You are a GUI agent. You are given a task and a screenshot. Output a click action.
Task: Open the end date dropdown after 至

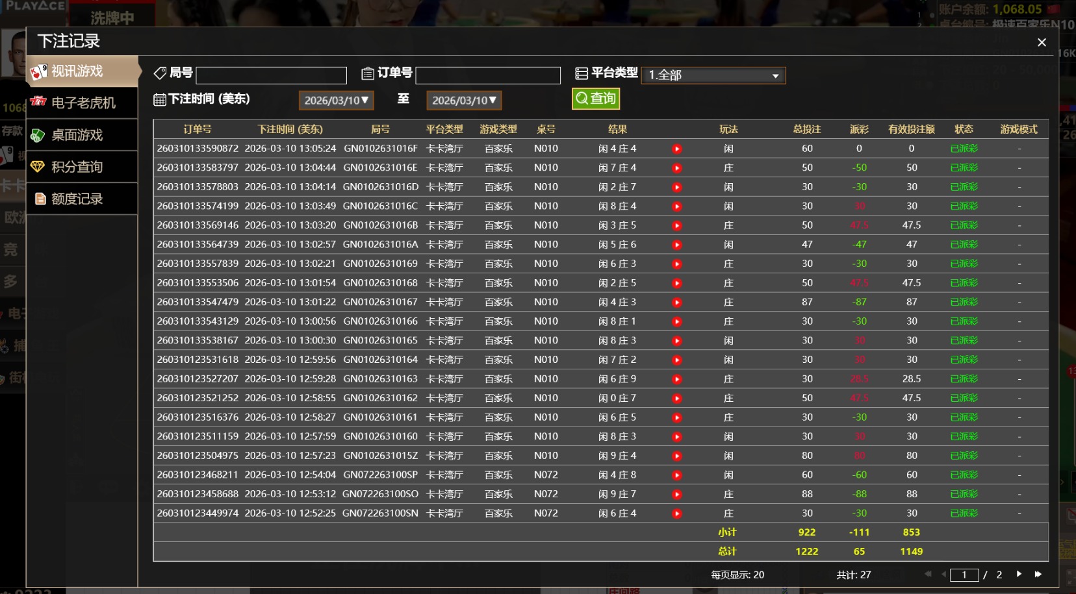click(463, 100)
